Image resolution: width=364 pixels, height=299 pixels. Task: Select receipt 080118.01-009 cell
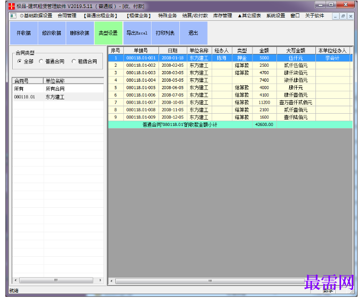tap(141, 117)
